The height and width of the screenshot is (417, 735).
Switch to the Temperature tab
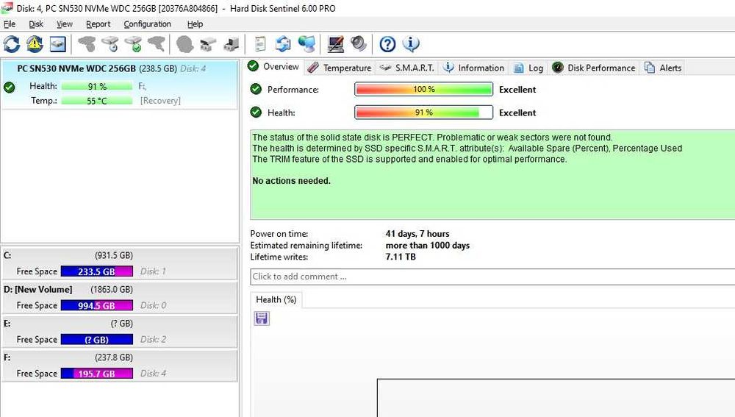(x=340, y=68)
